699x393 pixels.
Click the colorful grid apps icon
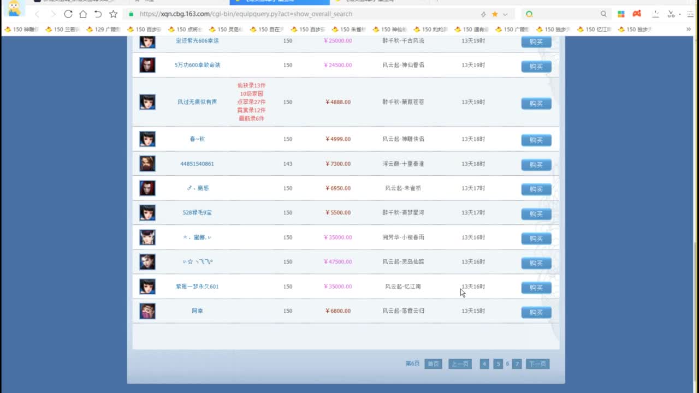click(621, 14)
